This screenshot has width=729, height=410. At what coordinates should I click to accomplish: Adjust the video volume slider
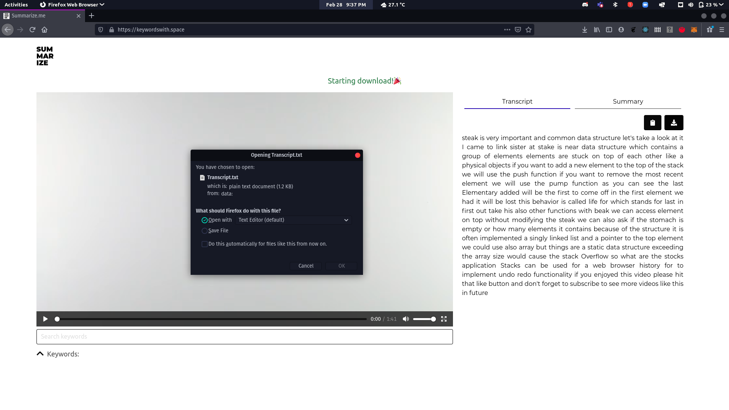pyautogui.click(x=424, y=319)
